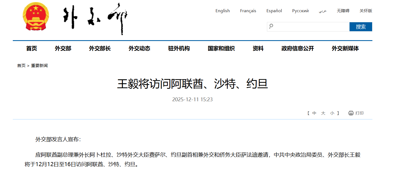Switch site language to Français
Viewport: 395px width, 193px height.
248,11
